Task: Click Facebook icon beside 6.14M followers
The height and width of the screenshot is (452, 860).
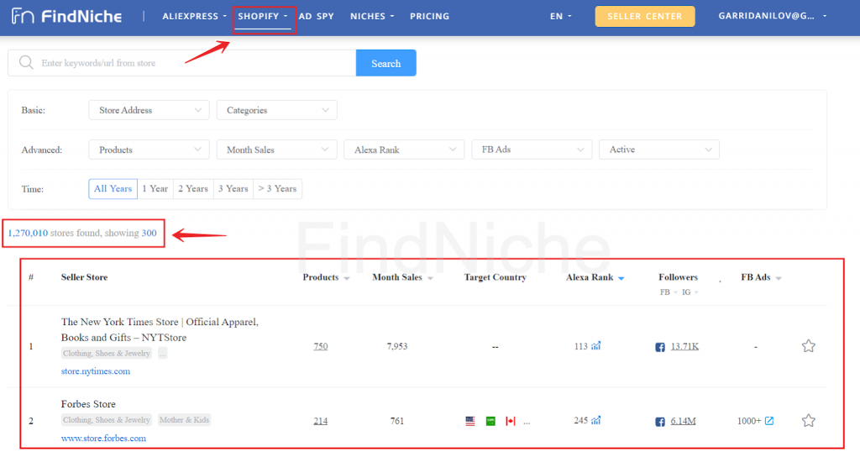Action: tap(660, 421)
